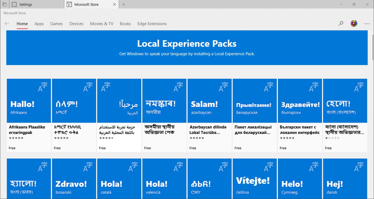Screen dimensions: 374x199
Task: Click the language icon on čeština tile
Action: [x=268, y=167]
